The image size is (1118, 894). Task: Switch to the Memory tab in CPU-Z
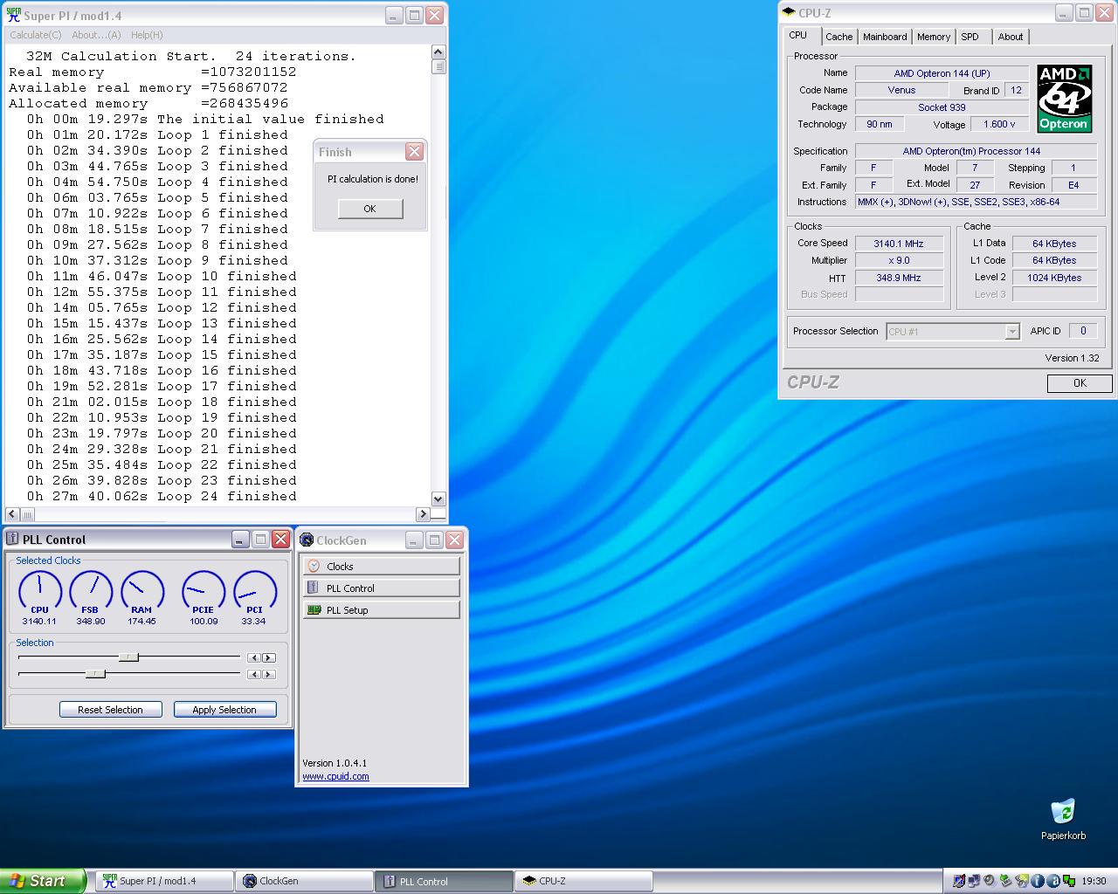point(933,37)
